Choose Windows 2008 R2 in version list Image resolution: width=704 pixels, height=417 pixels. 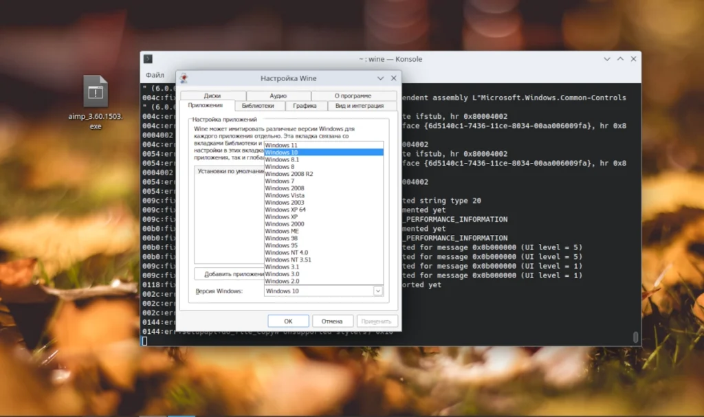pos(324,174)
